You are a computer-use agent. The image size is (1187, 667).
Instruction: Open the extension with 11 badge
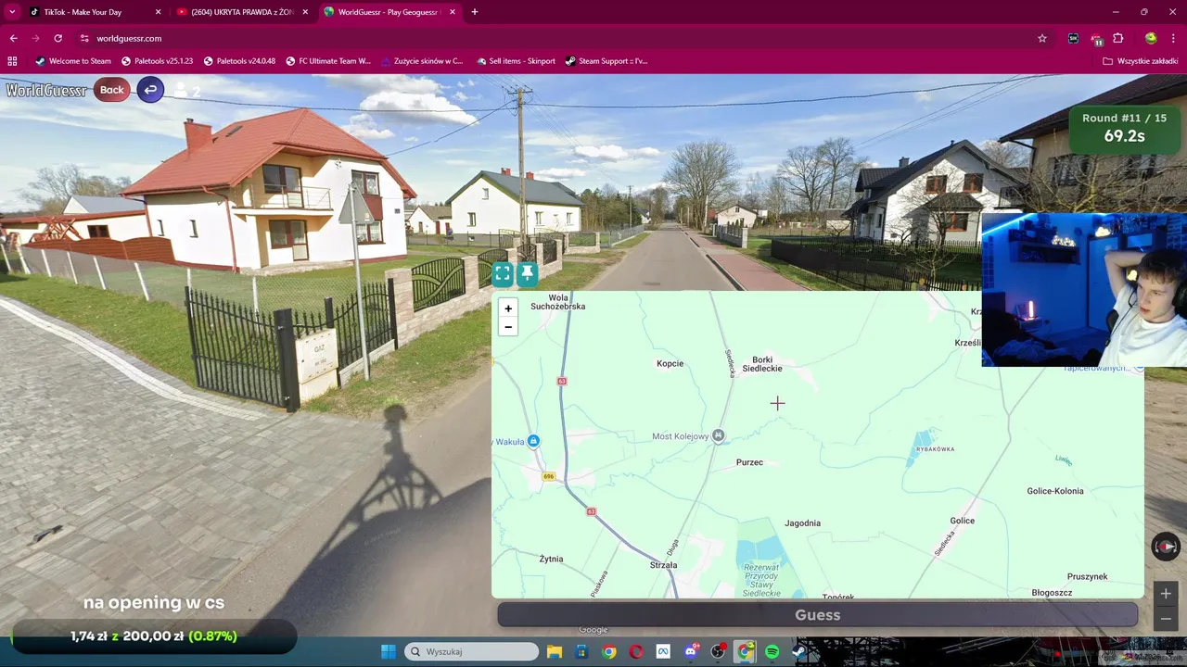coord(1096,38)
